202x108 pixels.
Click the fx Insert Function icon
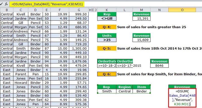6,4
